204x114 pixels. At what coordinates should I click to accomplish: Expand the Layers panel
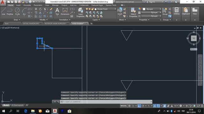click(96, 20)
